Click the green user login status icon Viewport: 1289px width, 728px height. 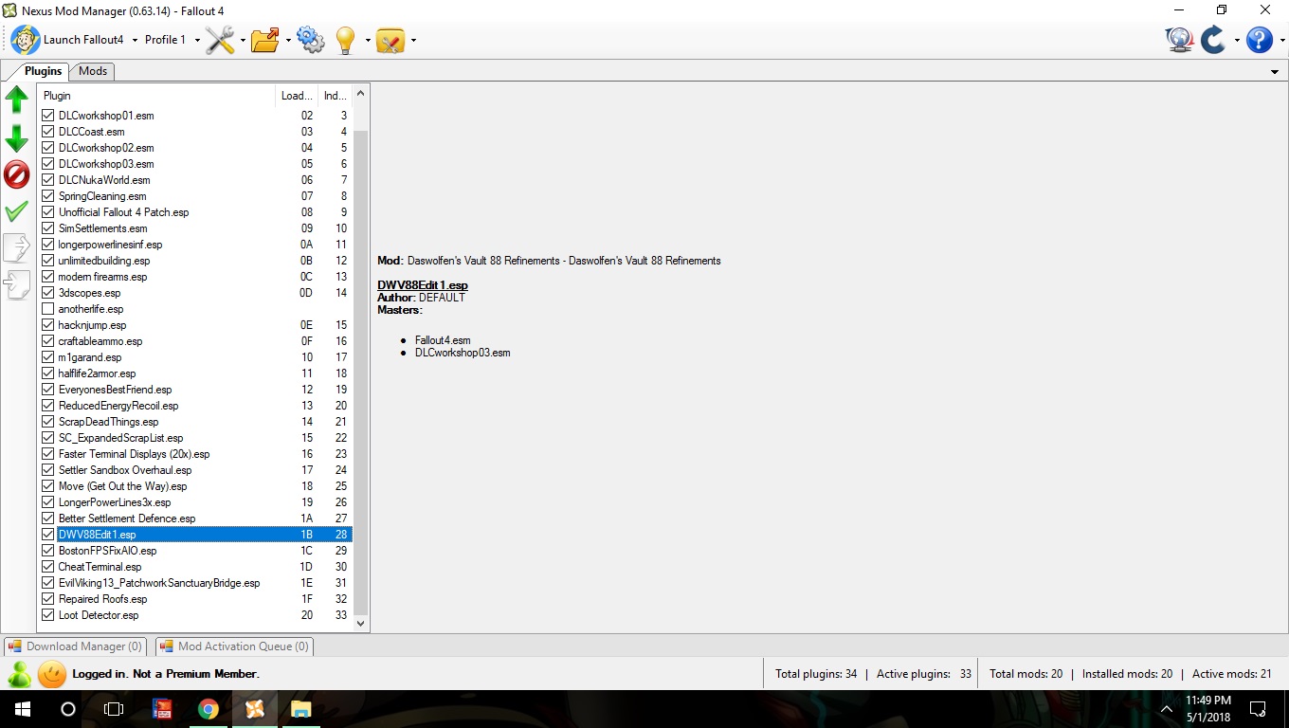(x=19, y=674)
